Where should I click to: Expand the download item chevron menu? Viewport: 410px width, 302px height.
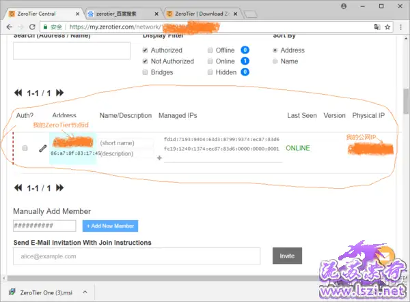click(x=85, y=292)
